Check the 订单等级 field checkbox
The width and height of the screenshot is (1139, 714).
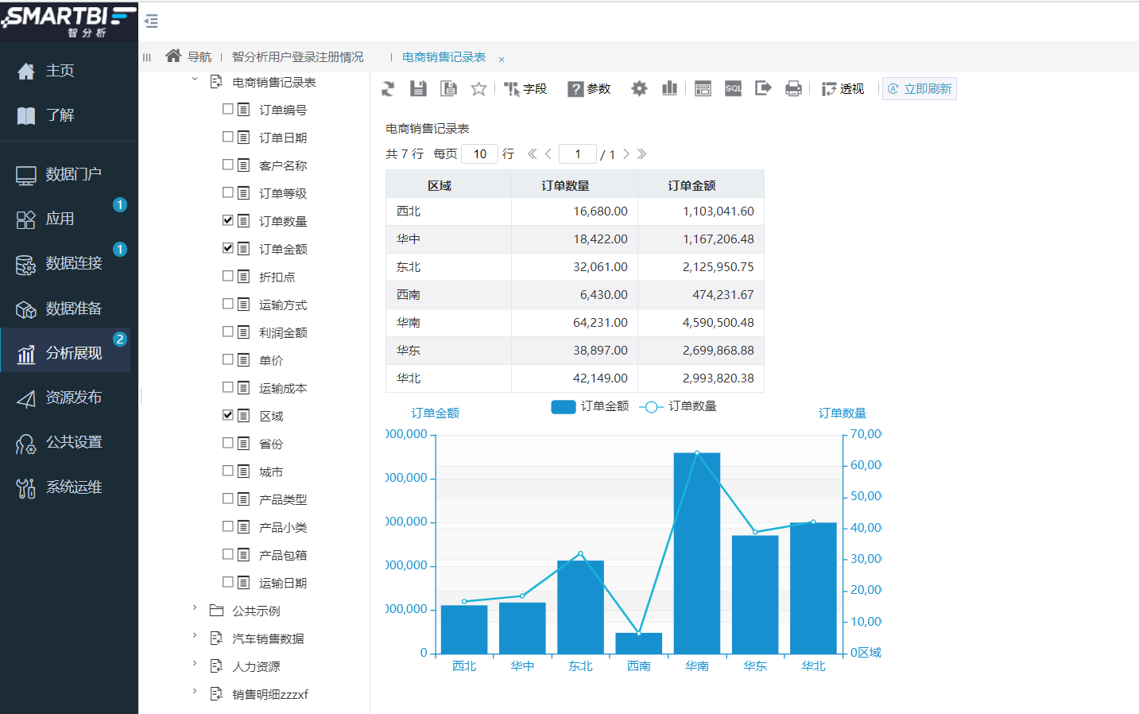[228, 192]
